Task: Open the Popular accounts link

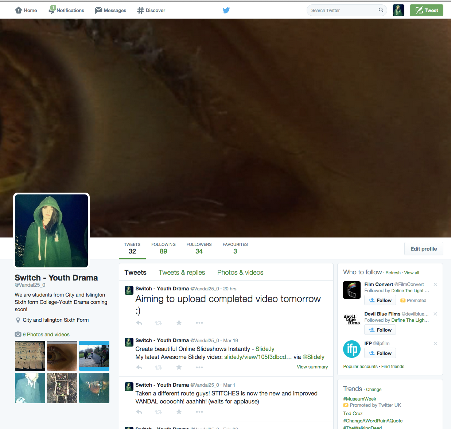Action: tap(360, 367)
